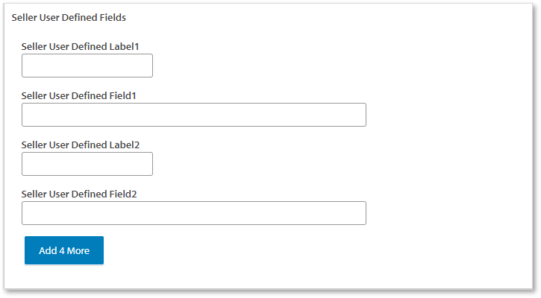Place cursor in Seller User Defined Field2
541x298 pixels.
[x=194, y=213]
